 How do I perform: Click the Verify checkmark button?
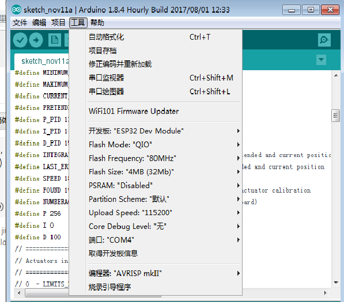20,40
